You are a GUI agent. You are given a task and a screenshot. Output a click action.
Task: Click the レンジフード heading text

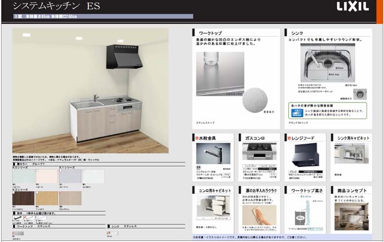tap(303, 138)
